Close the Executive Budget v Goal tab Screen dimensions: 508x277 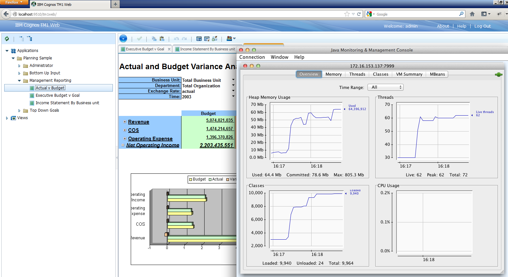(x=169, y=49)
